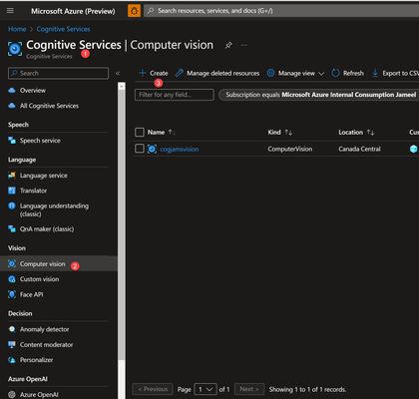
Task: Click the Language service icon
Action: [12, 176]
